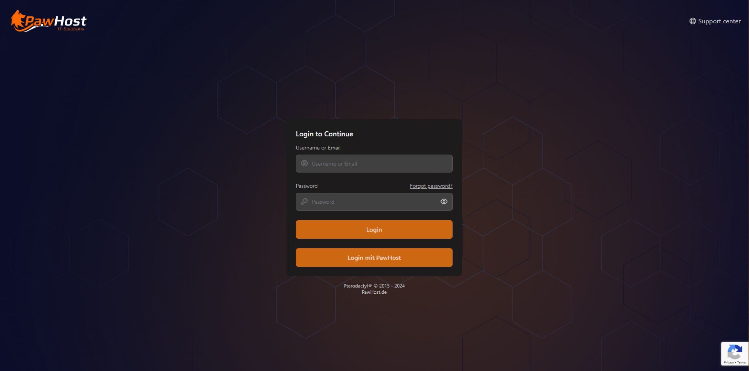Click the key icon in password field
This screenshot has height=371, width=749.
point(304,202)
